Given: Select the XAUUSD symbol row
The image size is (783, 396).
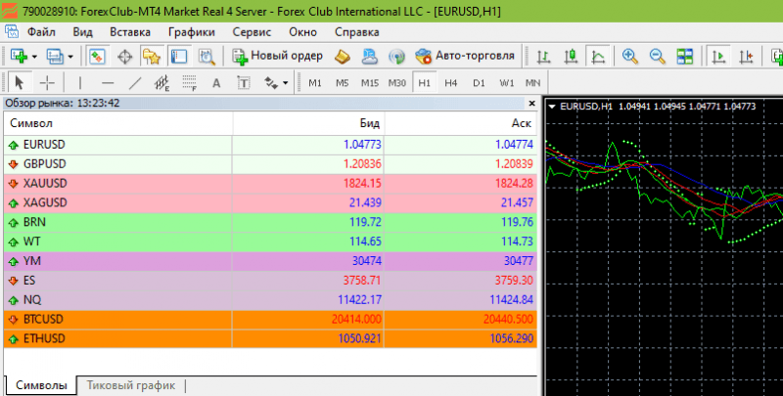Looking at the screenshot, I should (270, 184).
